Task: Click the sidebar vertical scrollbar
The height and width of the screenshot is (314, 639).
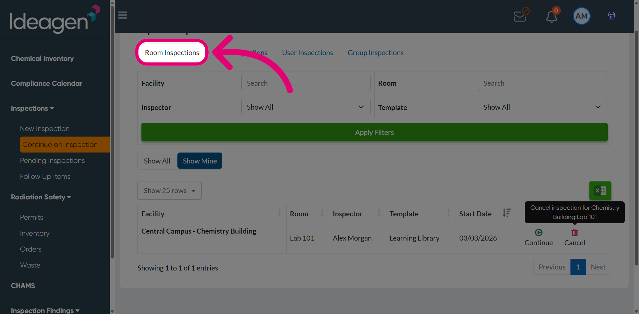Action: click(112, 133)
